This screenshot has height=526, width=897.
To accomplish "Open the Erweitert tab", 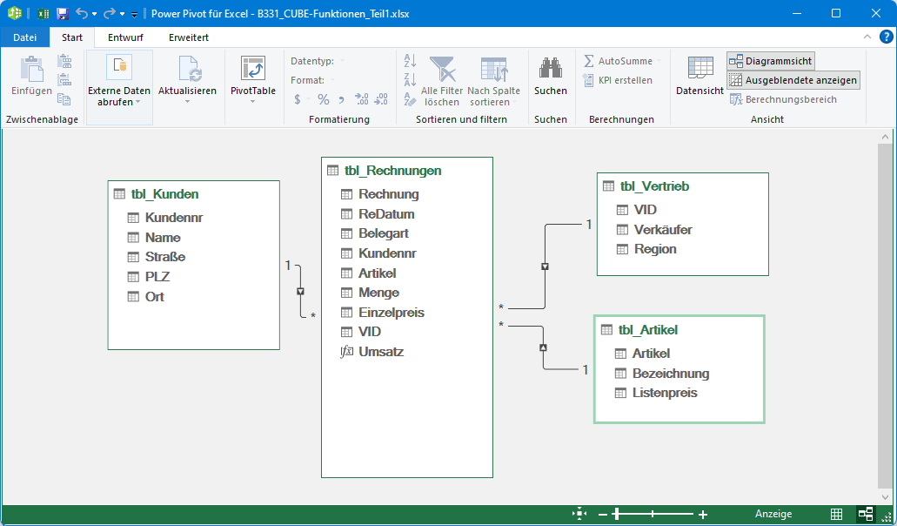I will [189, 37].
